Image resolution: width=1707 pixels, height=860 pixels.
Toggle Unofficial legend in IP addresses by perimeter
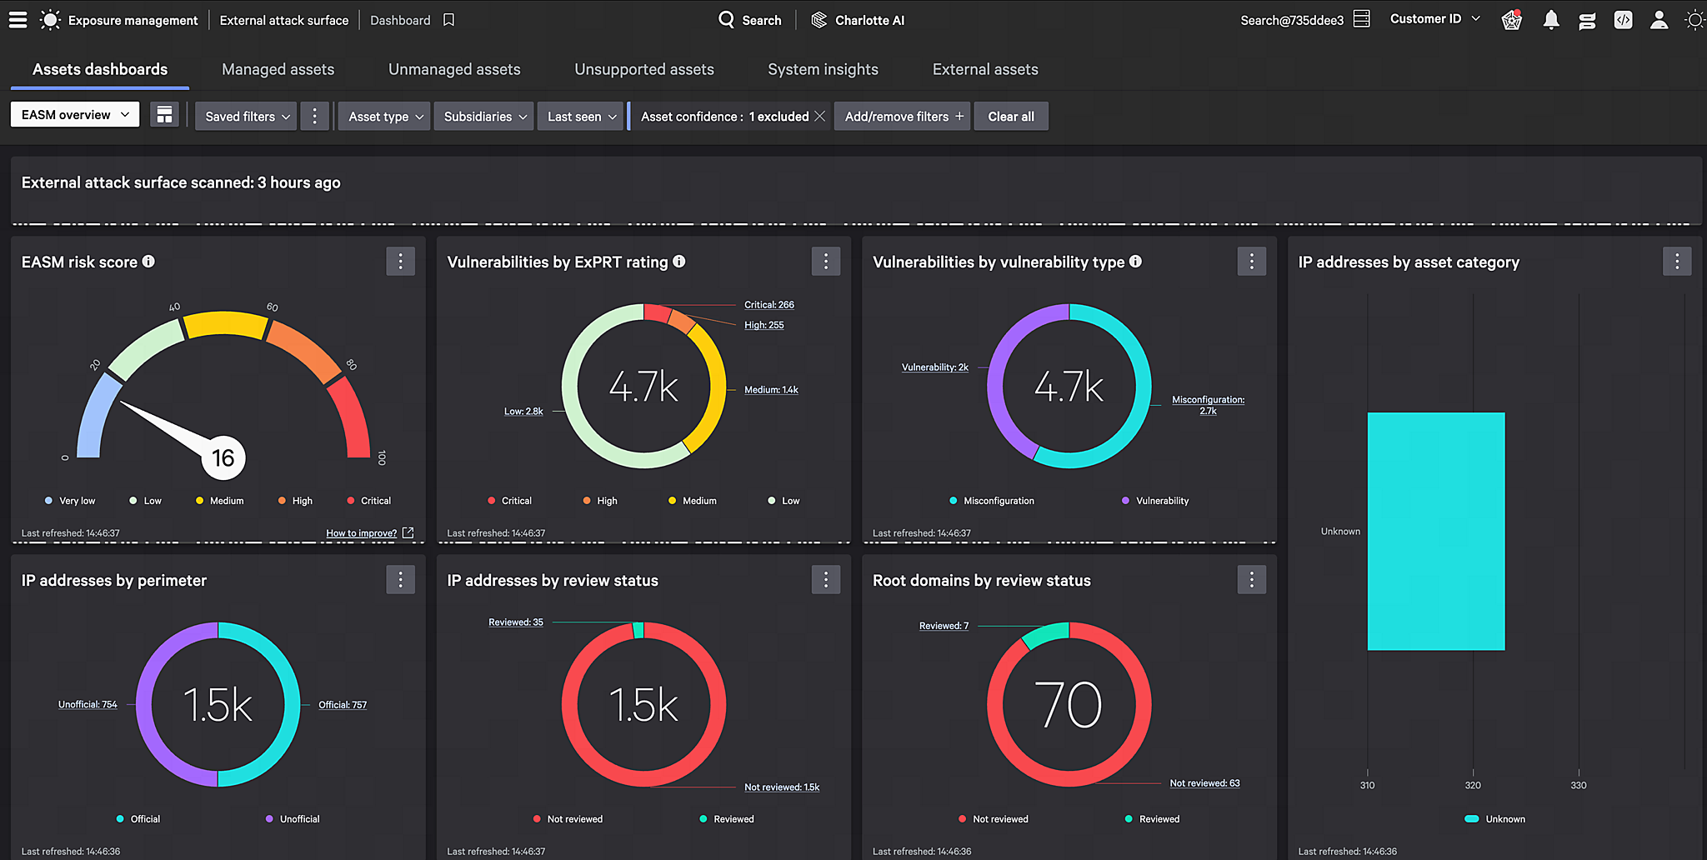pos(293,819)
